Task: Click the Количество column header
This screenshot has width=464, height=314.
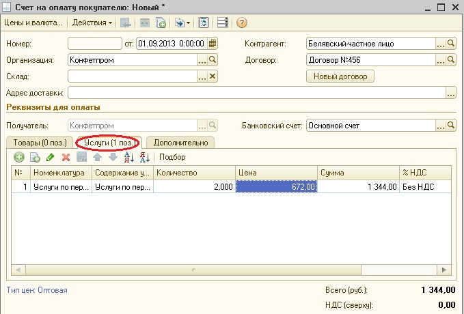Action: pos(195,173)
